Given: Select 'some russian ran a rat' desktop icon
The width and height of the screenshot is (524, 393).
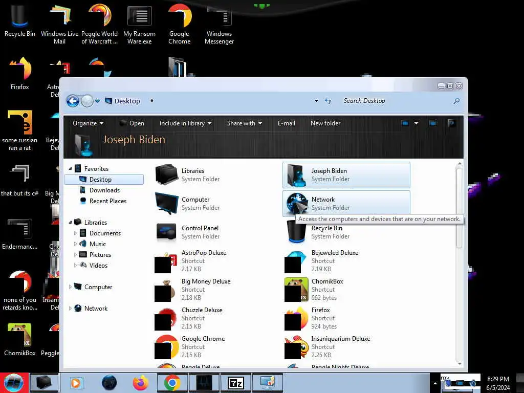Looking at the screenshot, I should click(x=20, y=130).
